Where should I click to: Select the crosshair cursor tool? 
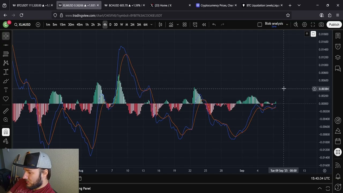pyautogui.click(x=6, y=36)
